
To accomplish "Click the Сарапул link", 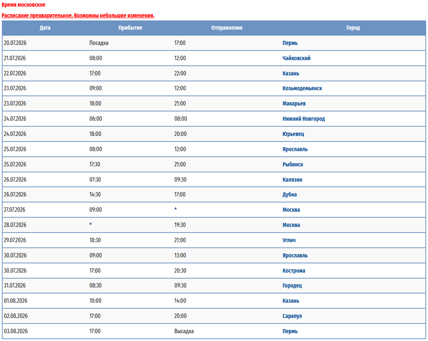I will 292,316.
